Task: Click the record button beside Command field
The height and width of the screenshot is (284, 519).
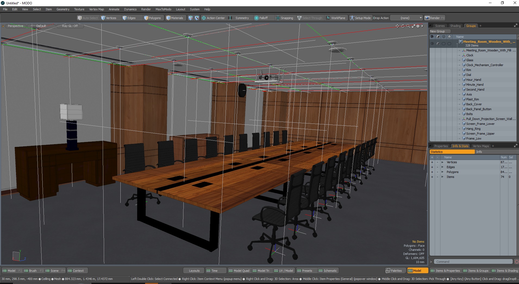Action: (x=517, y=262)
